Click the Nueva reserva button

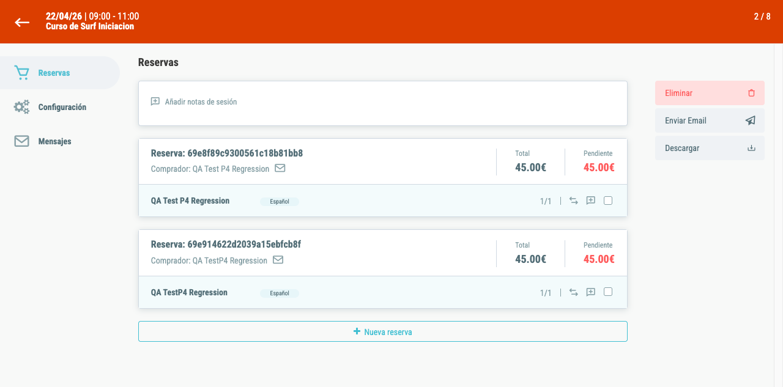(x=383, y=331)
